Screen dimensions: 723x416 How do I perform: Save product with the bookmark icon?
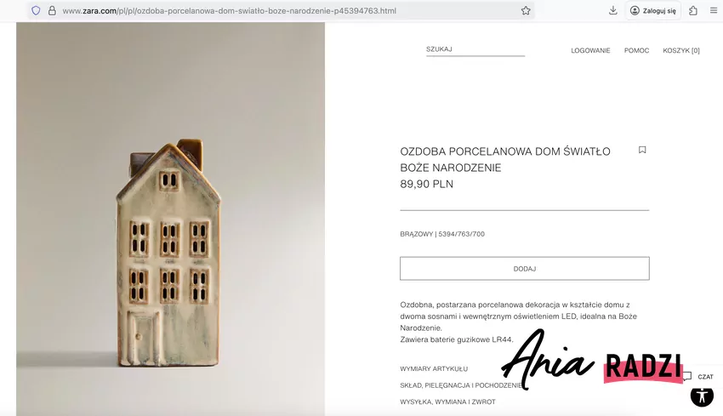642,150
